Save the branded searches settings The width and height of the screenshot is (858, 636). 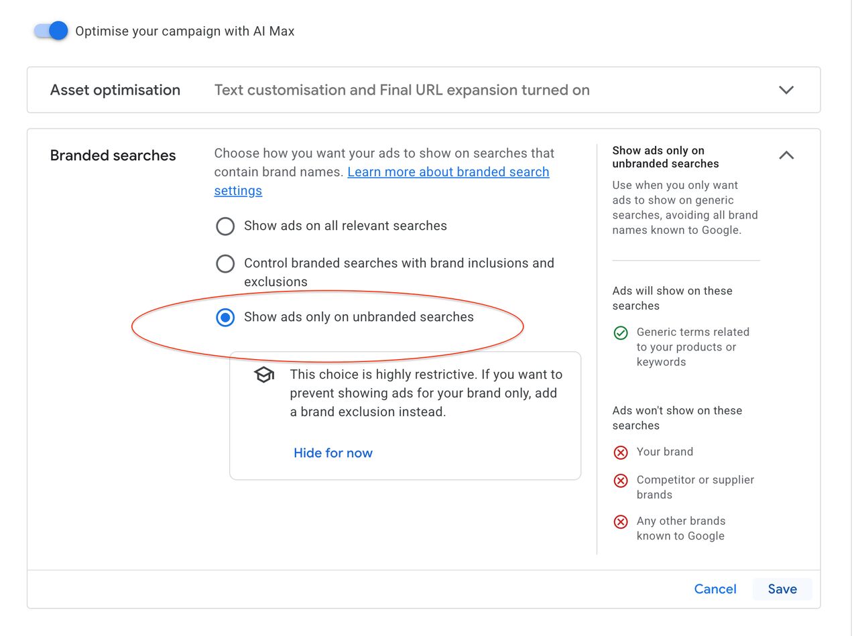click(x=782, y=589)
